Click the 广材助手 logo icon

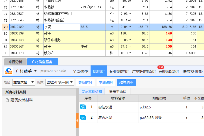(x=9, y=71)
